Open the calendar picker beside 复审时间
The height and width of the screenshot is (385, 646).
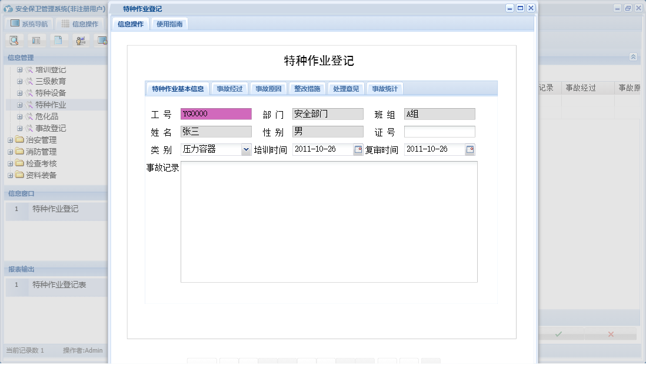point(471,149)
